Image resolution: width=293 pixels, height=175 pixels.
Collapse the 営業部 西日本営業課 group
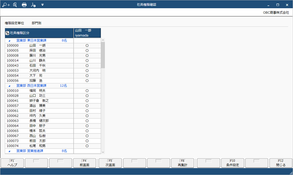pos(9,86)
